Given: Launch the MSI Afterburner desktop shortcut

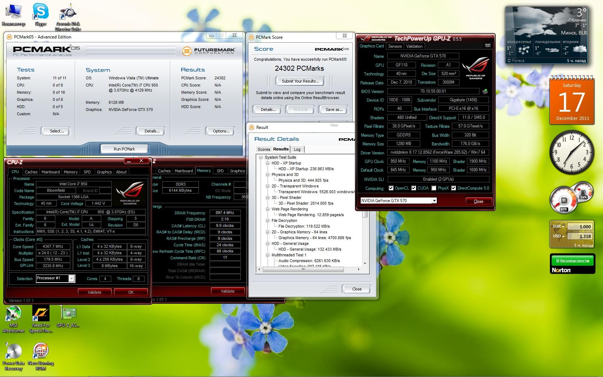Looking at the screenshot, I should [x=13, y=319].
